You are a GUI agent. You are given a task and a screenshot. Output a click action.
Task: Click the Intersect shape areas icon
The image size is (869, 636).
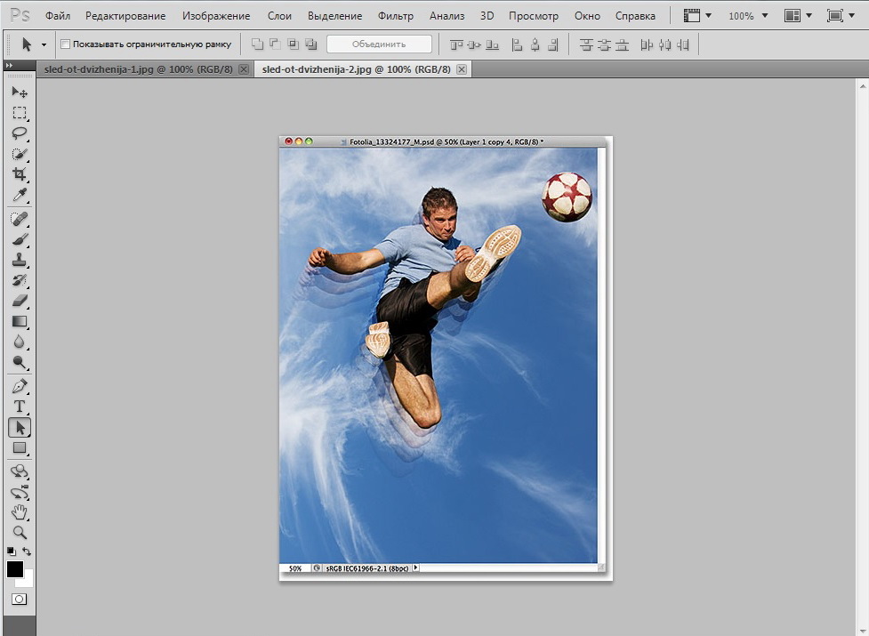(294, 44)
